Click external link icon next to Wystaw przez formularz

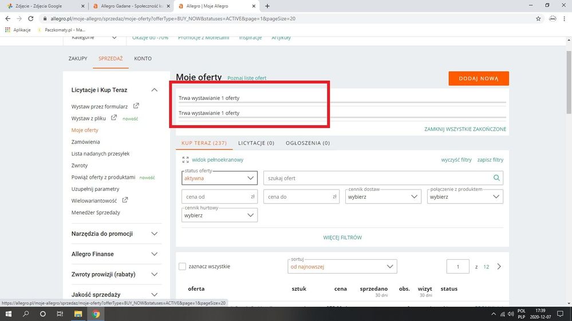pyautogui.click(x=136, y=106)
